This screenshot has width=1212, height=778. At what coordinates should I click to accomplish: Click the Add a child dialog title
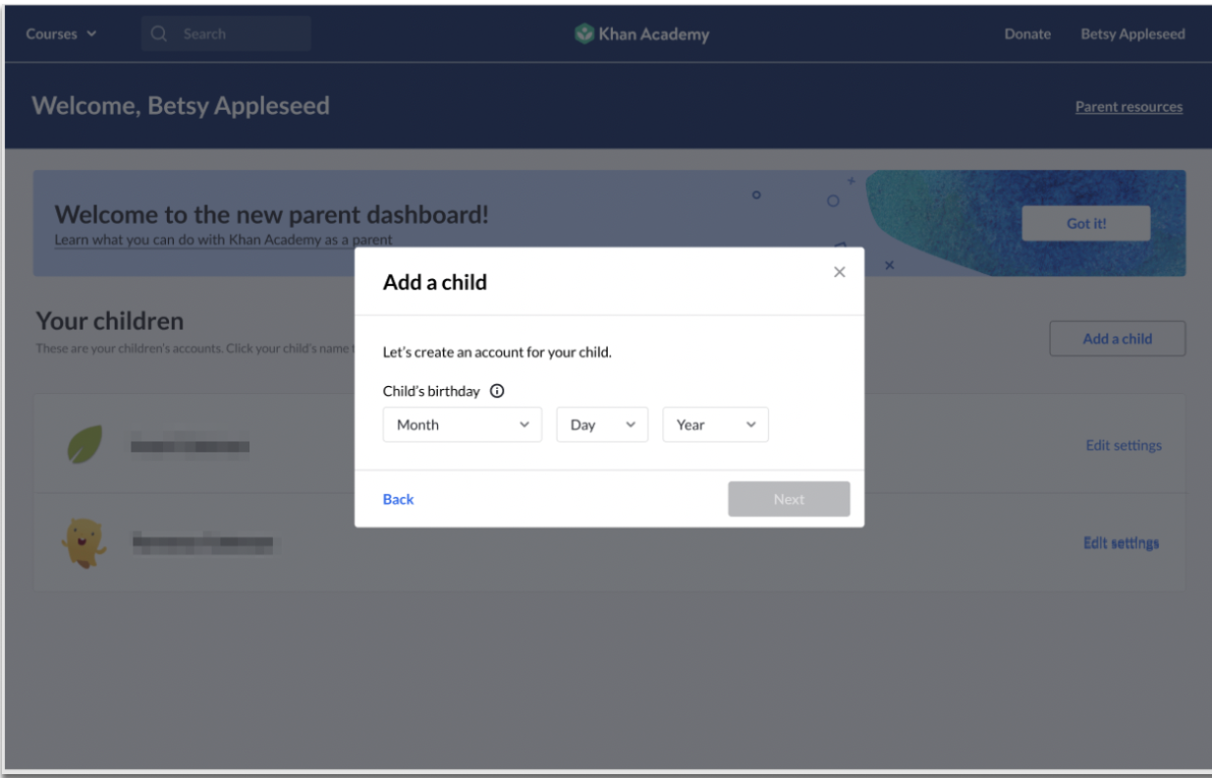click(434, 283)
